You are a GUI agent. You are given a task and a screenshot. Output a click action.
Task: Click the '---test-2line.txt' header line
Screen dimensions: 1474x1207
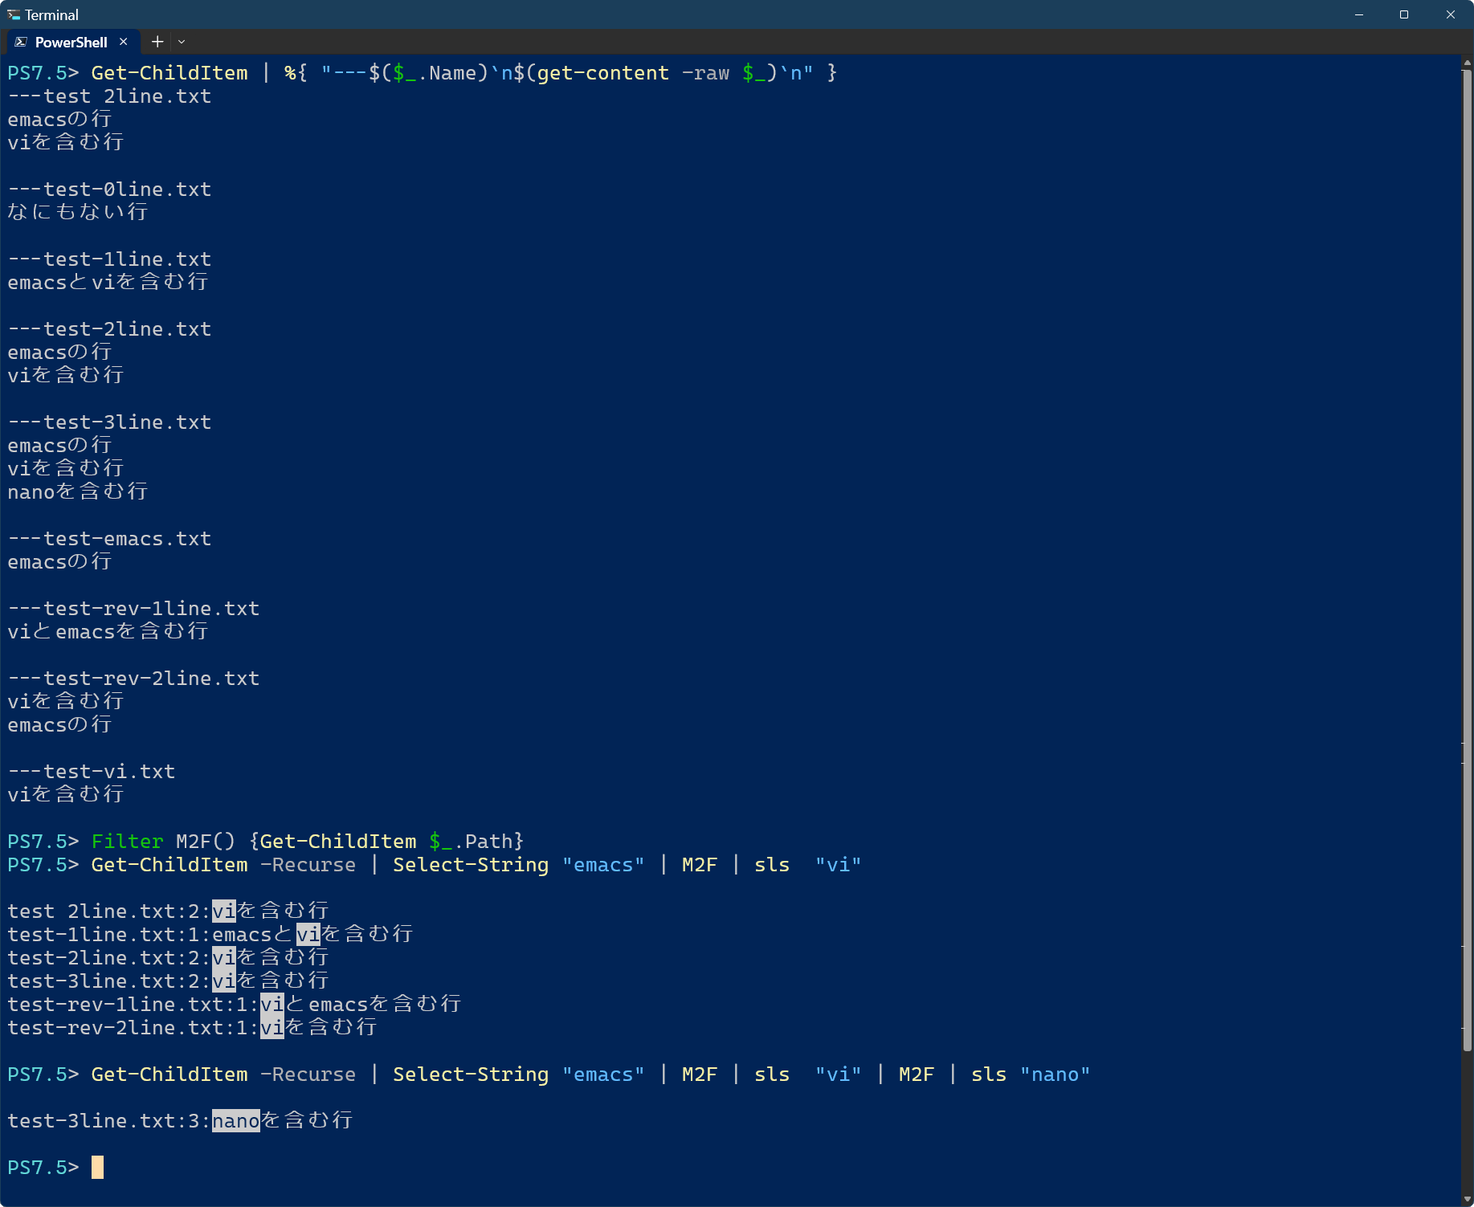(109, 329)
